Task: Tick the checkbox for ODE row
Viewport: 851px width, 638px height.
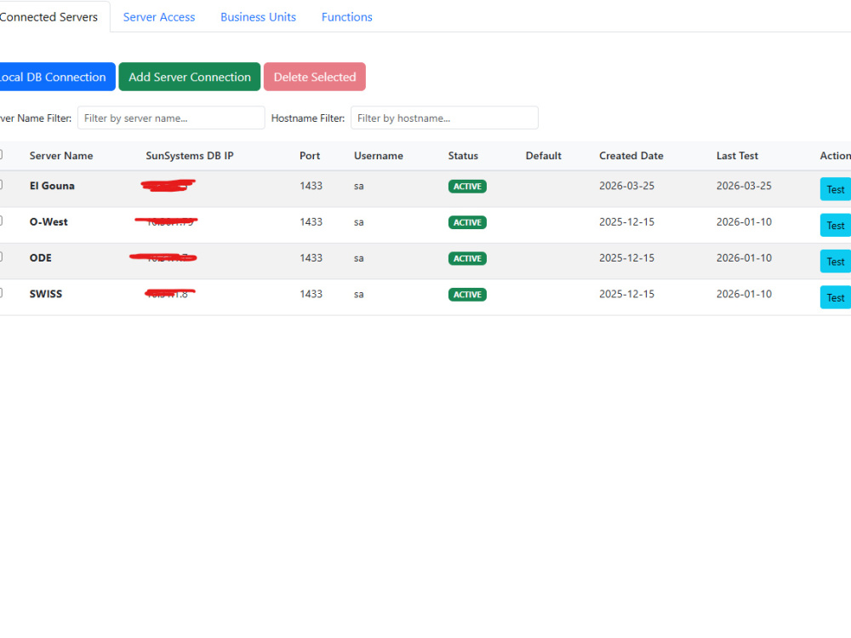Action: coord(1,256)
